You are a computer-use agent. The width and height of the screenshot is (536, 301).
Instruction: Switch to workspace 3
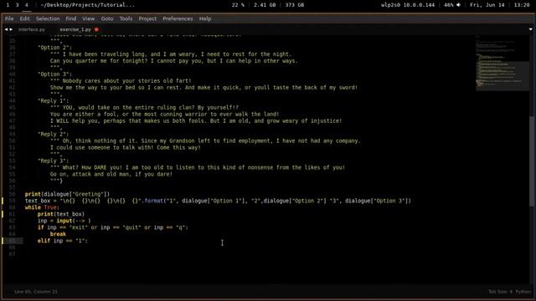pyautogui.click(x=17, y=5)
